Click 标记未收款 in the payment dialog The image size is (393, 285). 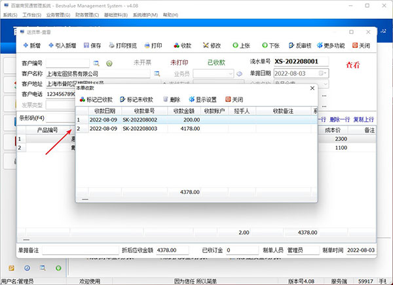[x=137, y=99]
